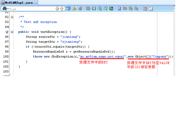Click the orange panel toolbar icon

[145, 8]
